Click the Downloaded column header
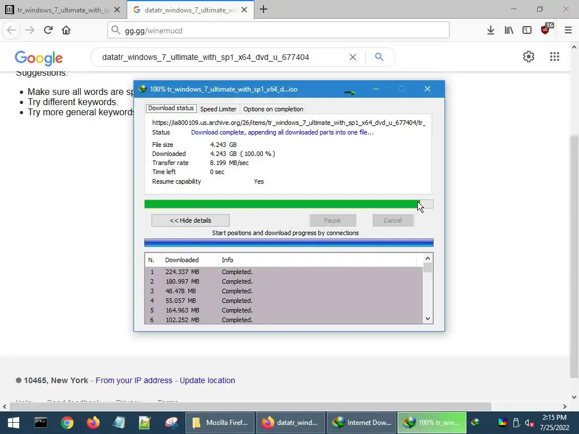The image size is (579, 434). (x=190, y=260)
